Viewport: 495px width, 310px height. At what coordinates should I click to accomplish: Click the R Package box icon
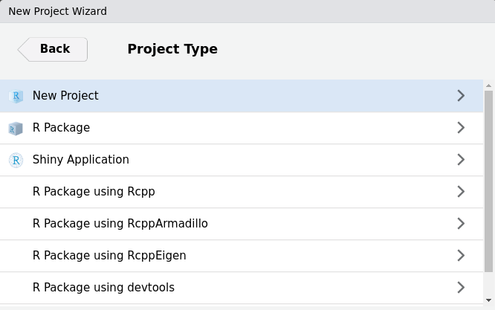(x=16, y=128)
